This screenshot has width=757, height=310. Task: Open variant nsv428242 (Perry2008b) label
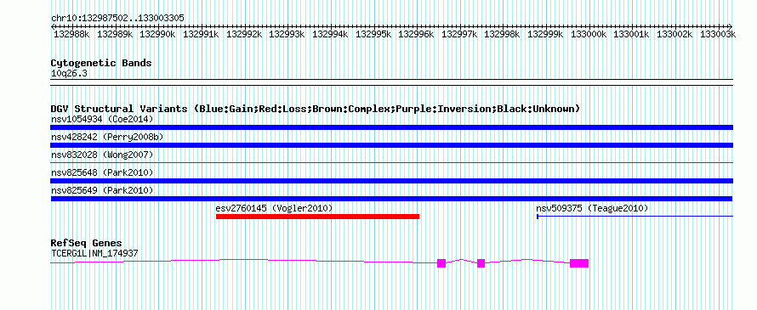tap(107, 138)
